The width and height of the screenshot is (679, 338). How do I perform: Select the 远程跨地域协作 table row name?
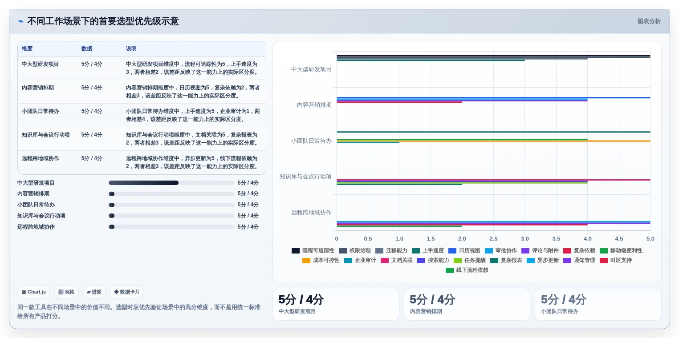pyautogui.click(x=41, y=158)
